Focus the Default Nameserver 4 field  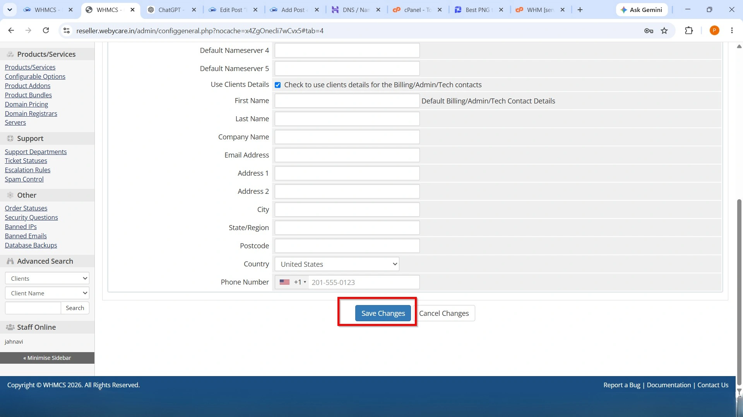(x=347, y=50)
